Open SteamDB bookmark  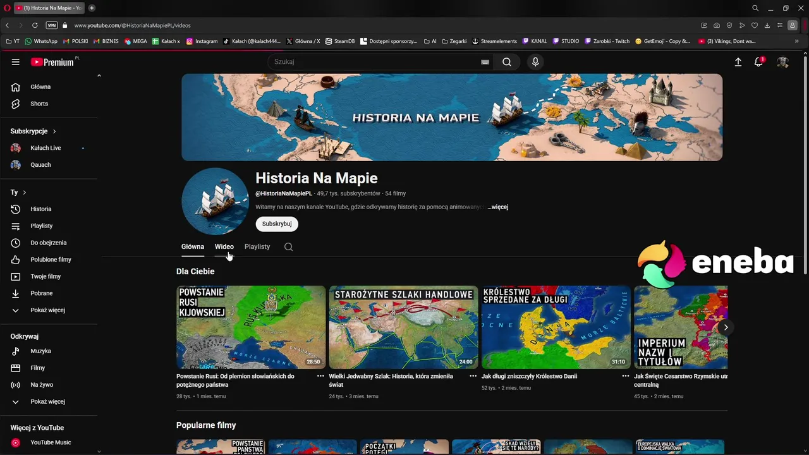click(x=340, y=41)
